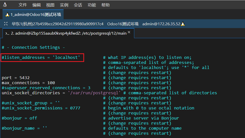Click 'max_connections = 100' line
245x138 pixels.
[x=28, y=83]
